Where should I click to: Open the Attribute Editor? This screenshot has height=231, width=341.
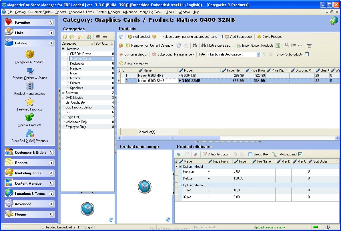pos(215,154)
